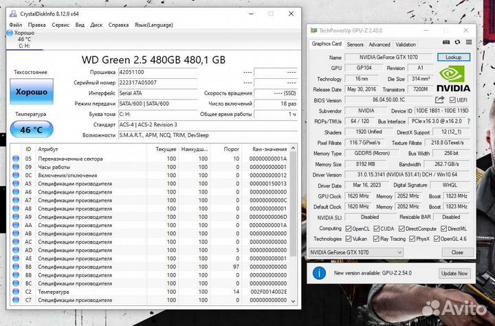Click the GPU-Z refresh icon
The image size is (495, 326).
[x=457, y=43]
